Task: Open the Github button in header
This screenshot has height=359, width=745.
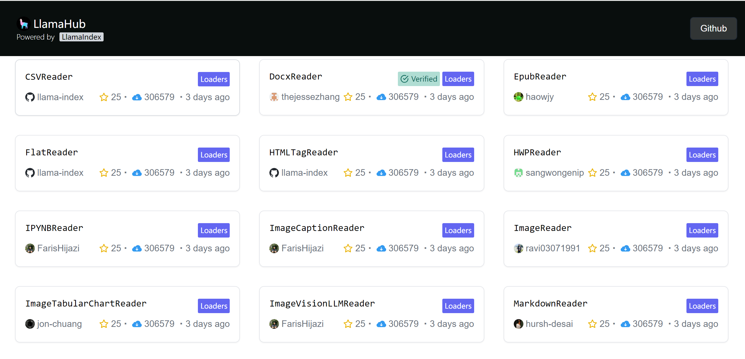Action: [x=713, y=28]
